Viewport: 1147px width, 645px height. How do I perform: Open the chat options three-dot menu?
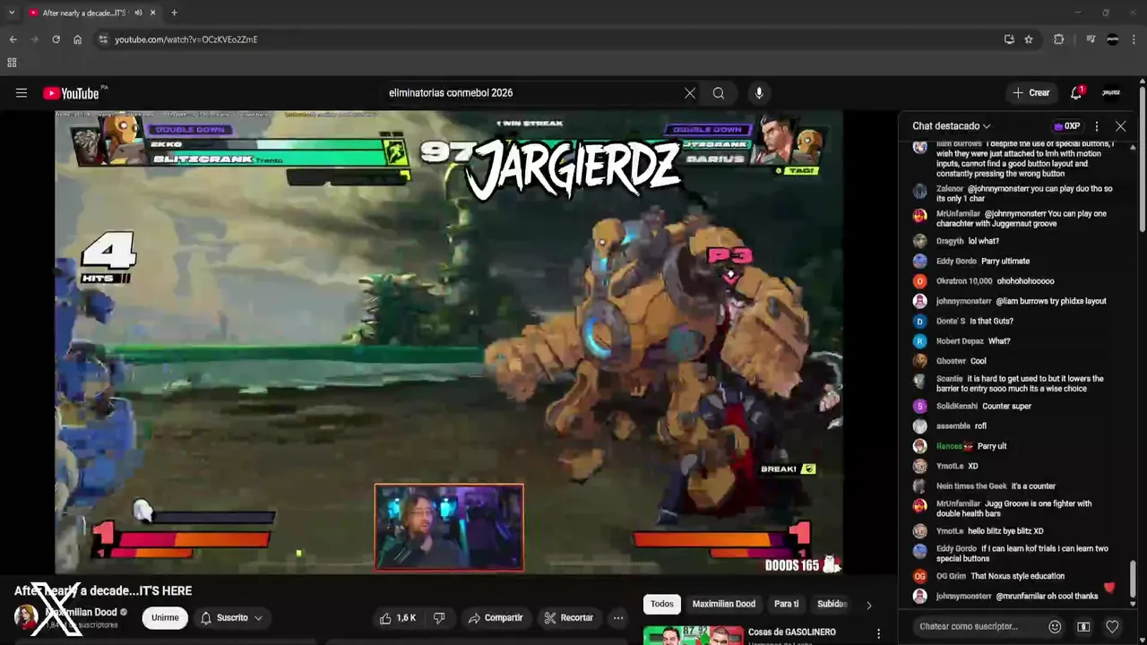(x=1097, y=126)
